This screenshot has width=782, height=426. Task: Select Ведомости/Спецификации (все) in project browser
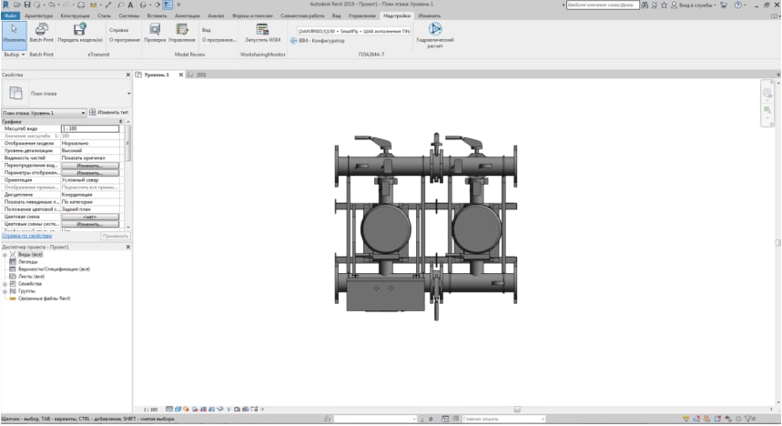pyautogui.click(x=54, y=269)
